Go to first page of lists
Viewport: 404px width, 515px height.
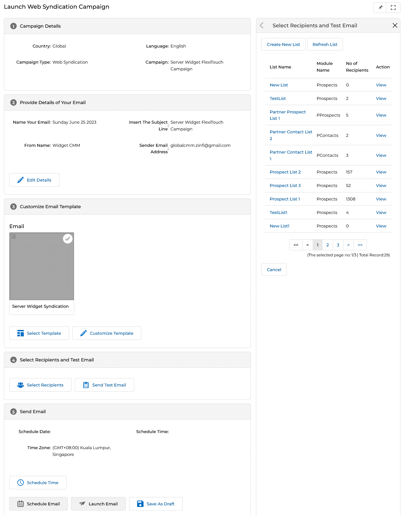[296, 245]
